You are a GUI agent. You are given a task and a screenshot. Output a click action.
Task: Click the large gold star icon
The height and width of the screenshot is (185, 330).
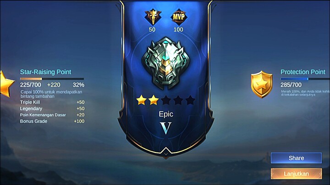[6, 84]
